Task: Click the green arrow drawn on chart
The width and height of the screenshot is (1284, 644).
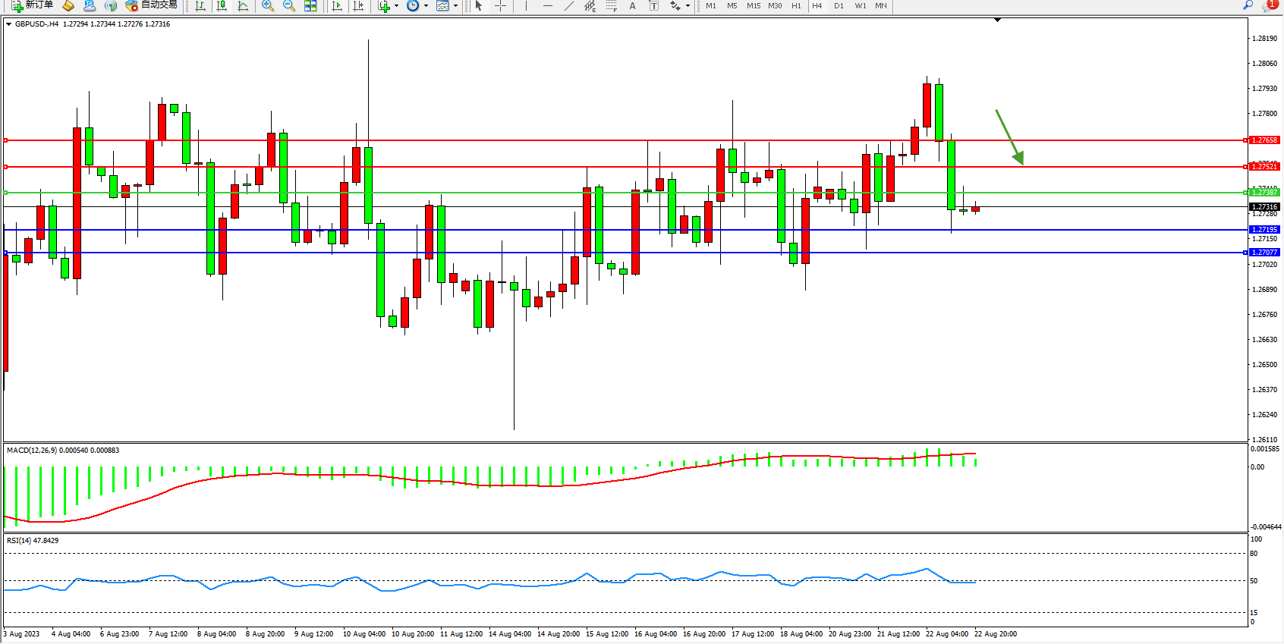Action: tap(1010, 137)
